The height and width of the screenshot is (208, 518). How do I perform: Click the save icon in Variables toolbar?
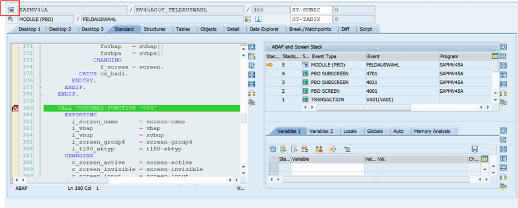point(475,149)
